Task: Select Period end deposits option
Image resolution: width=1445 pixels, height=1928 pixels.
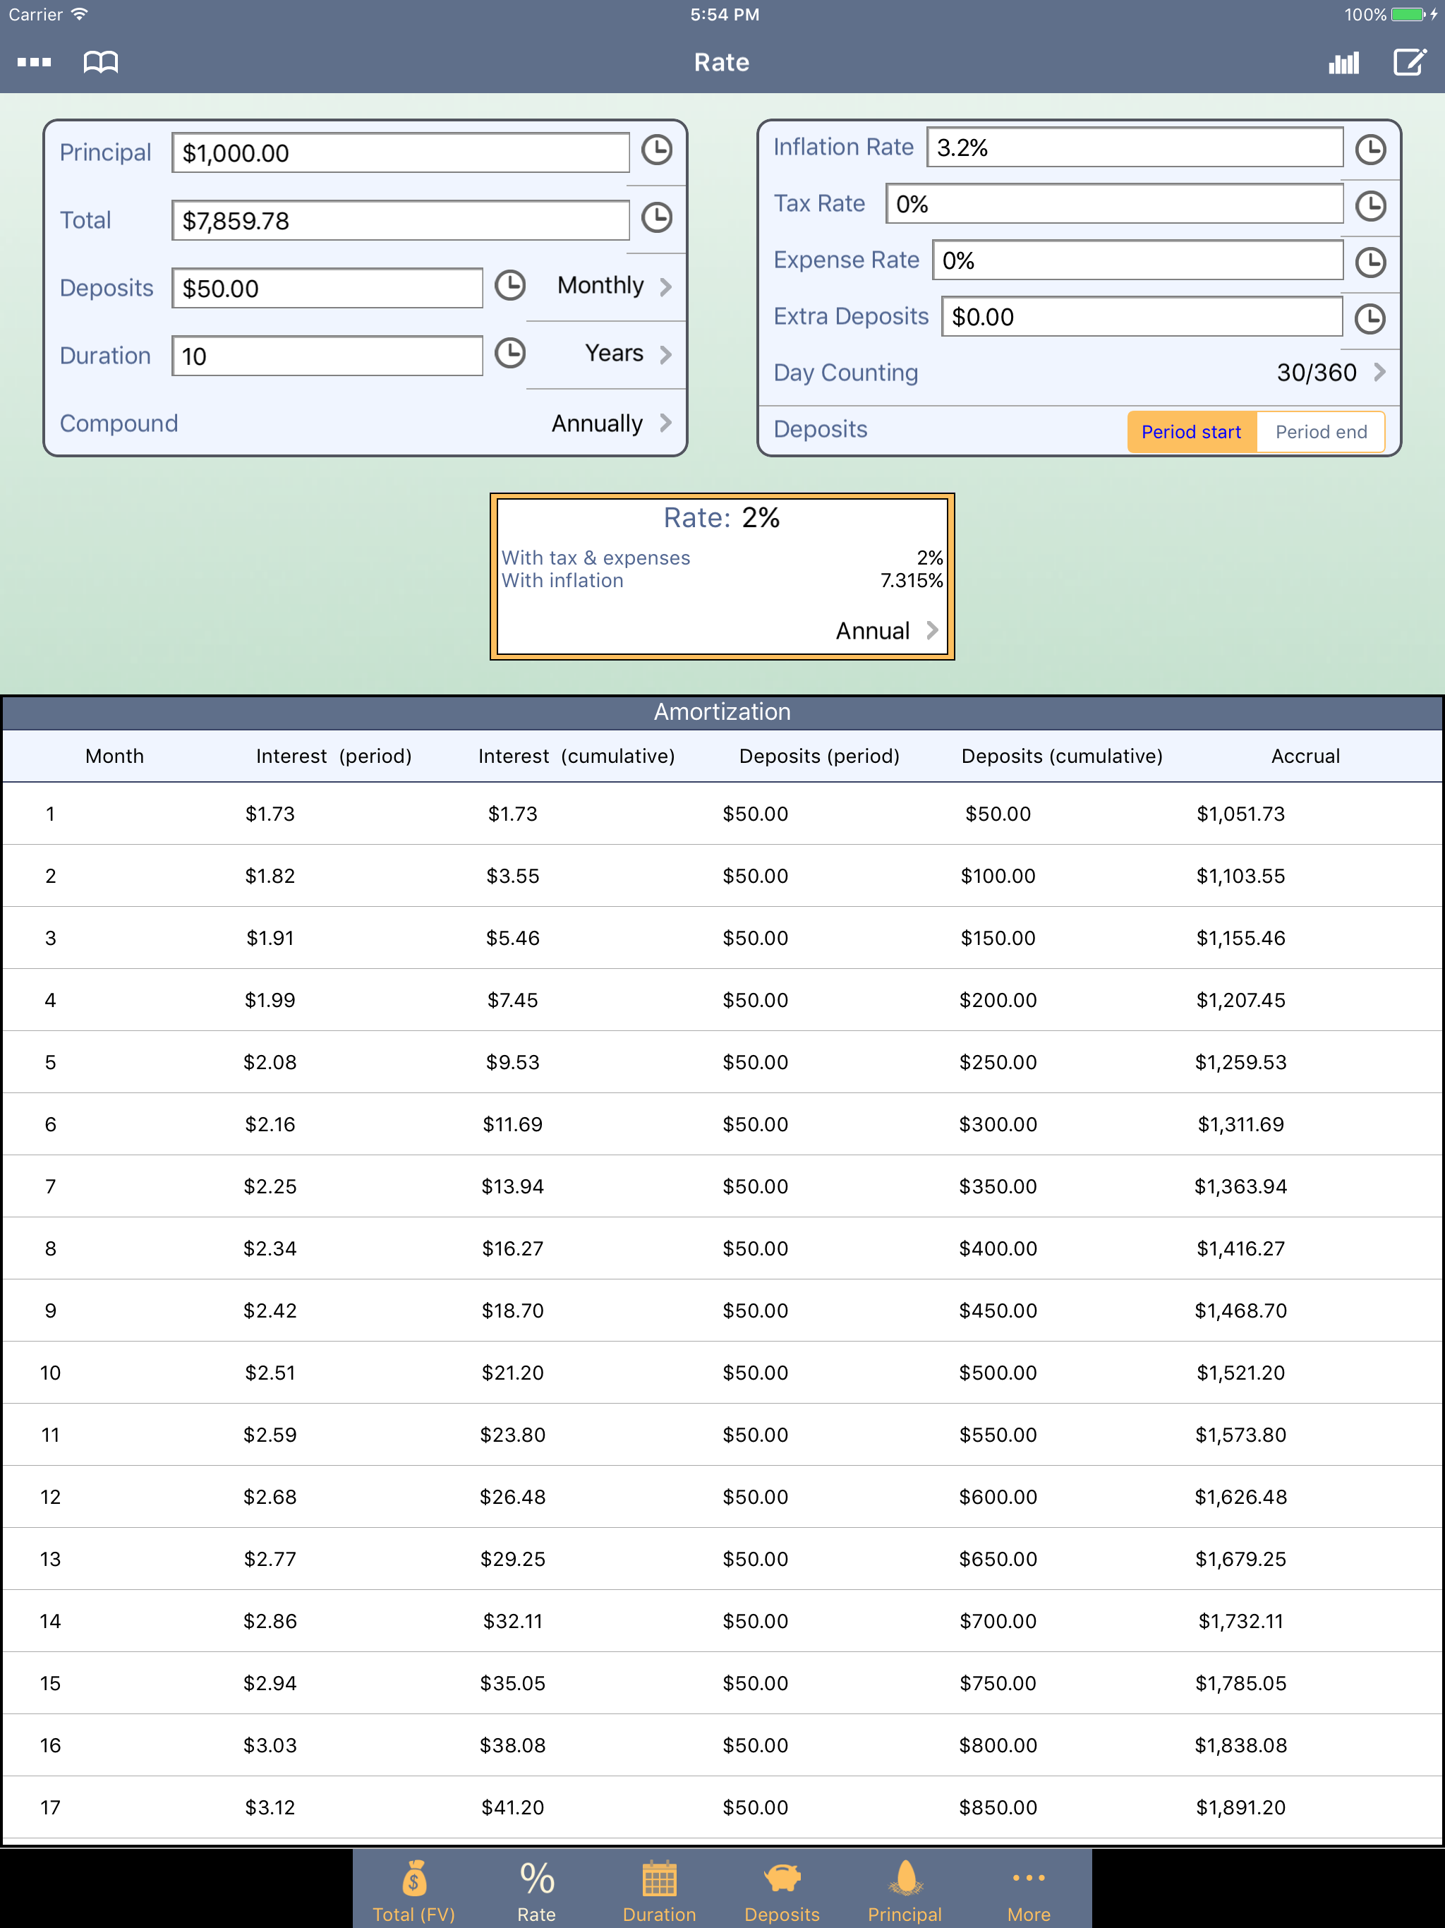Action: click(1322, 433)
